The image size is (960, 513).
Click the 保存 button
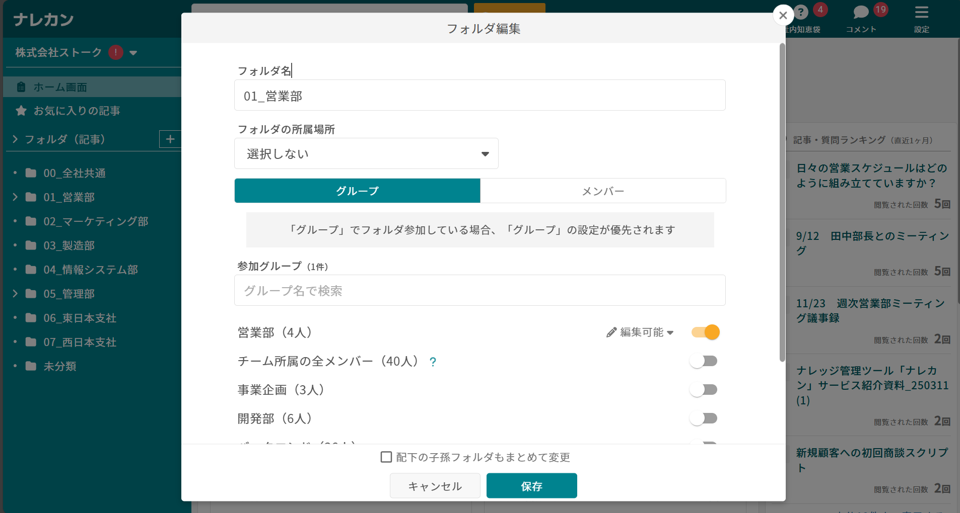(531, 485)
